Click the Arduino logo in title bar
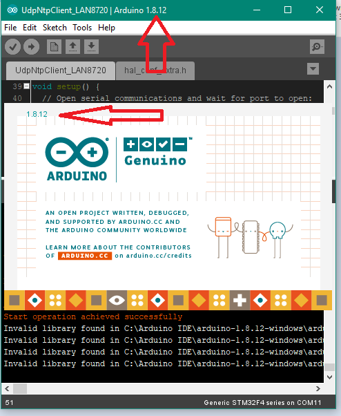The image size is (341, 416). (12, 10)
